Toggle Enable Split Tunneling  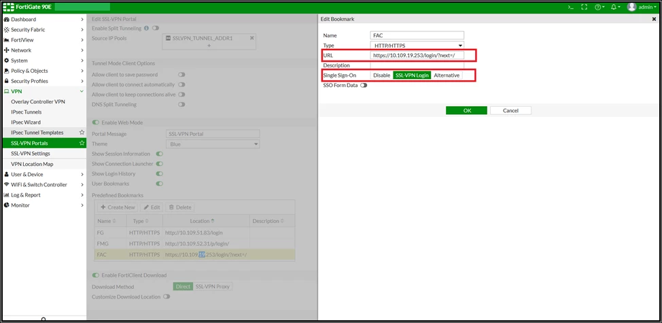coord(156,29)
